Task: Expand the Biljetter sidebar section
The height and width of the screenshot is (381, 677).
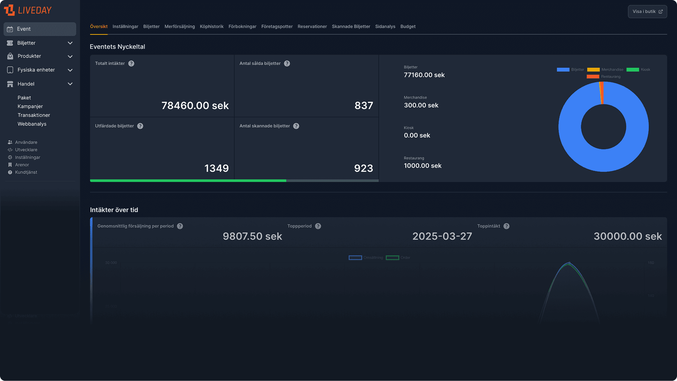Action: [70, 43]
